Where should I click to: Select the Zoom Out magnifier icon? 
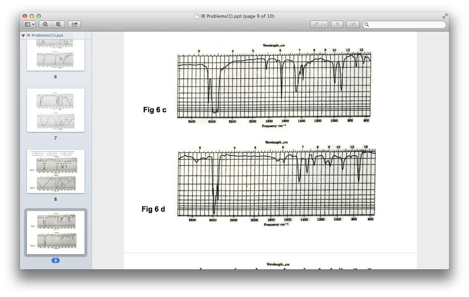pos(45,24)
